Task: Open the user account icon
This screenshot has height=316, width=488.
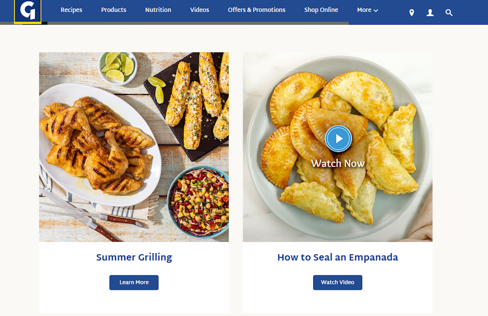Action: (x=430, y=13)
